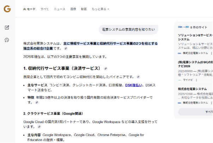
Task: Click マイナビ source name label
Action: click(188, 80)
